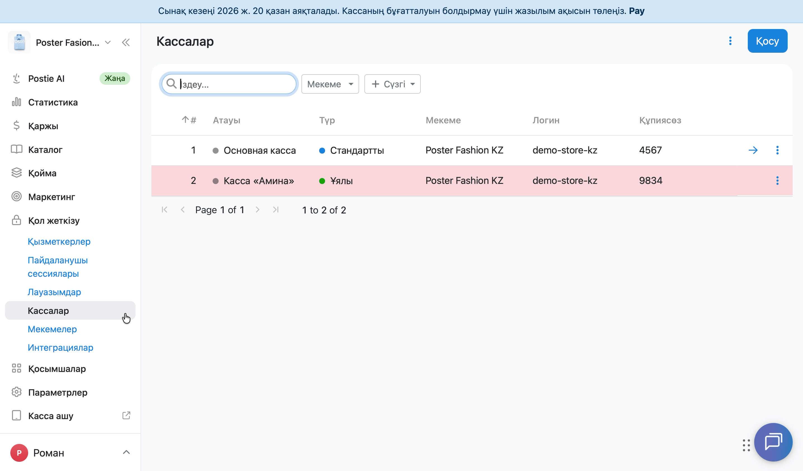The image size is (803, 471).
Task: Click the Poster Fashion store logo
Action: point(19,42)
